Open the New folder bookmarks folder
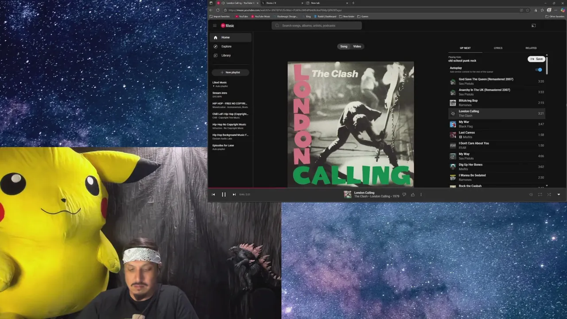Viewport: 567px width, 319px height. coord(347,16)
